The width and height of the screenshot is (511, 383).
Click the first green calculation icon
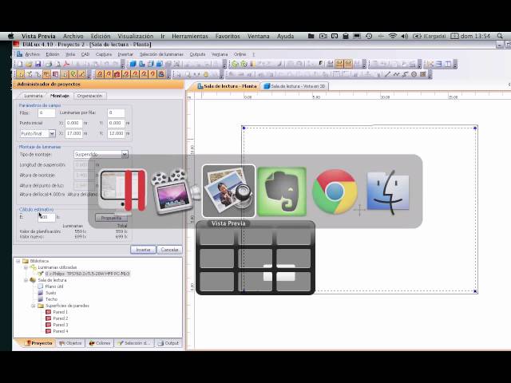click(x=235, y=64)
